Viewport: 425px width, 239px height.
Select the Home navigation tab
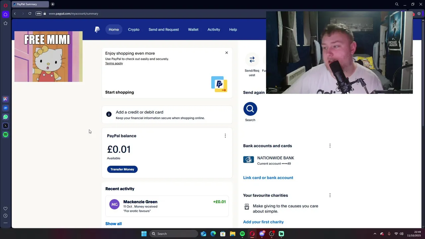(114, 30)
